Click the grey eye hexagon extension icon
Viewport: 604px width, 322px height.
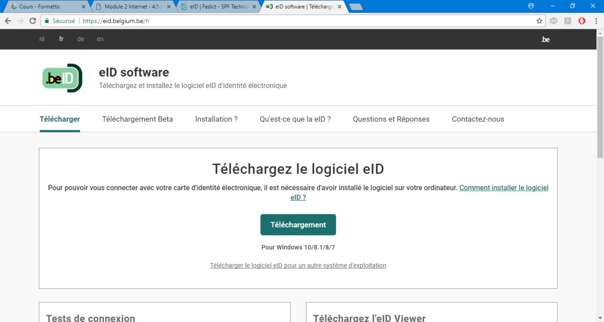click(x=554, y=21)
